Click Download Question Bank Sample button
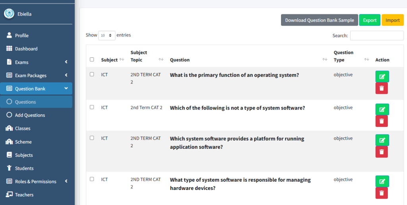The width and height of the screenshot is (407, 205). tap(319, 20)
